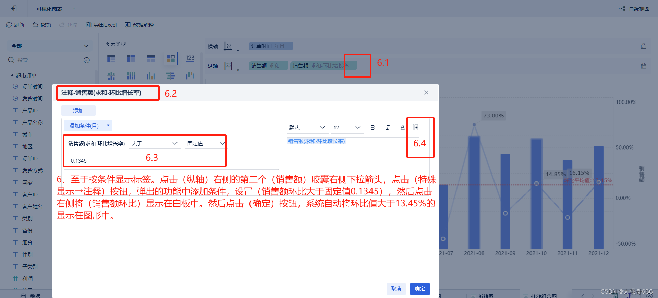
Task: Collapse the 超市订单 dataset tree
Action: coord(12,75)
